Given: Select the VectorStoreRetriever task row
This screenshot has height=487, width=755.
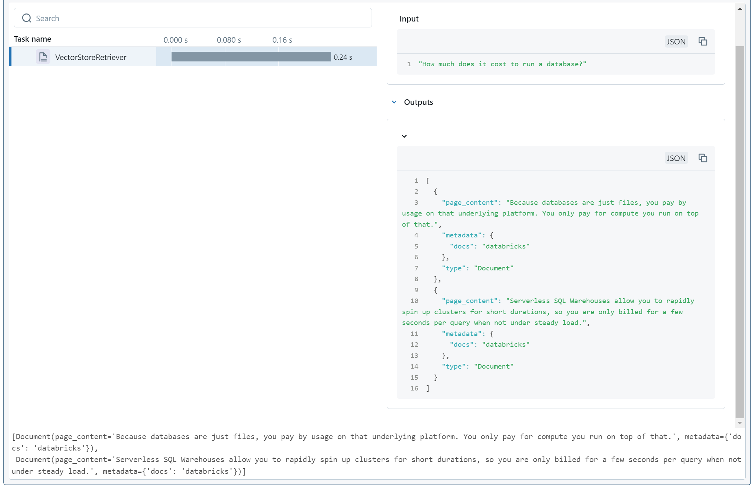Looking at the screenshot, I should (x=91, y=57).
